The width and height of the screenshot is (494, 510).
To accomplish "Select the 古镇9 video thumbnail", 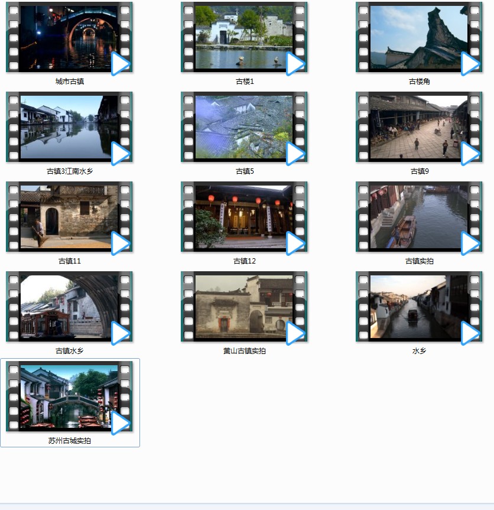I will 419,127.
